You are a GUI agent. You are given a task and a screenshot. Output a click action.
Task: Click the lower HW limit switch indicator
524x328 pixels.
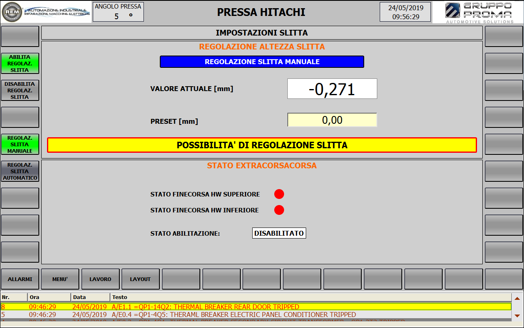[x=279, y=210]
